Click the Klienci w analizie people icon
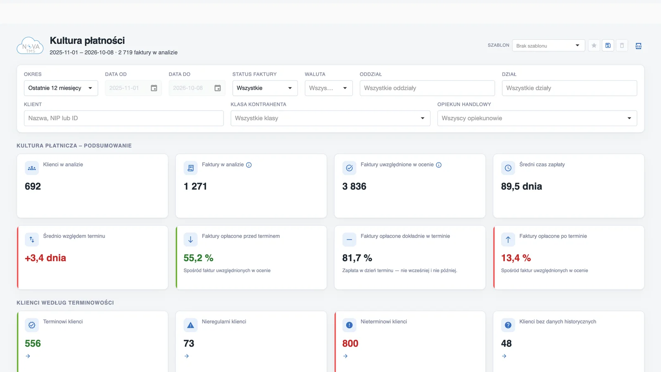This screenshot has width=661, height=372. [32, 168]
